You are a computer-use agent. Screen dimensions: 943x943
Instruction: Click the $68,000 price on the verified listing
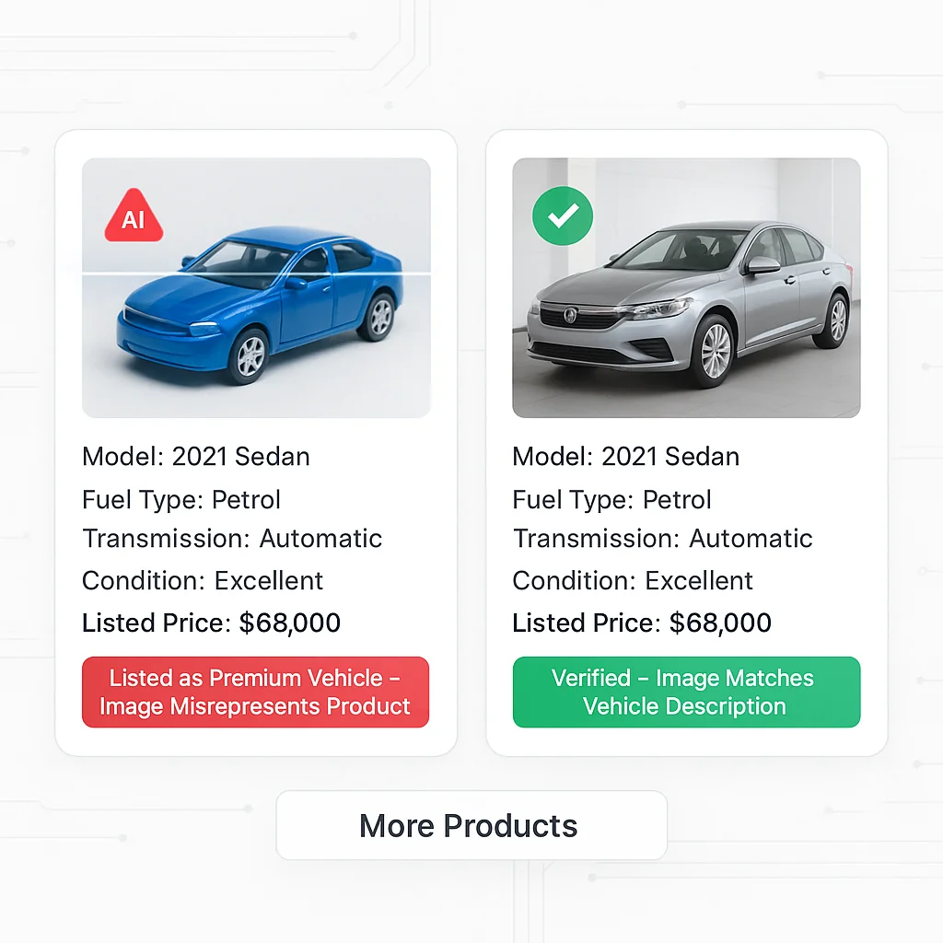click(x=720, y=623)
